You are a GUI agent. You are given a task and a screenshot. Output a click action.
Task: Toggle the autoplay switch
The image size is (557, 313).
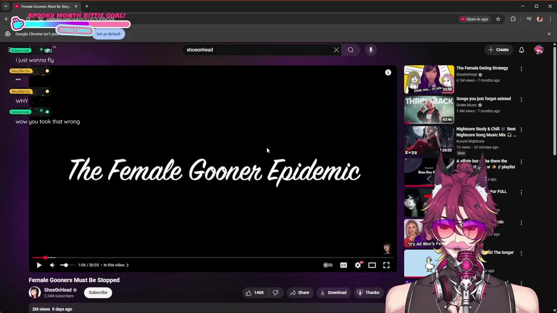pos(328,265)
